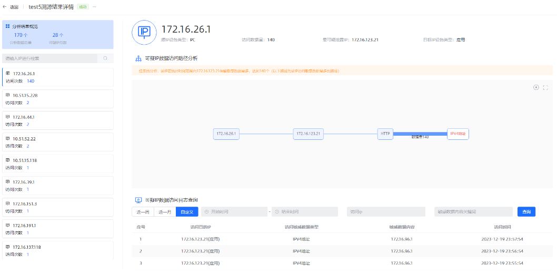Click the back arrow (返回) icon
The image size is (557, 274).
tap(5, 7)
